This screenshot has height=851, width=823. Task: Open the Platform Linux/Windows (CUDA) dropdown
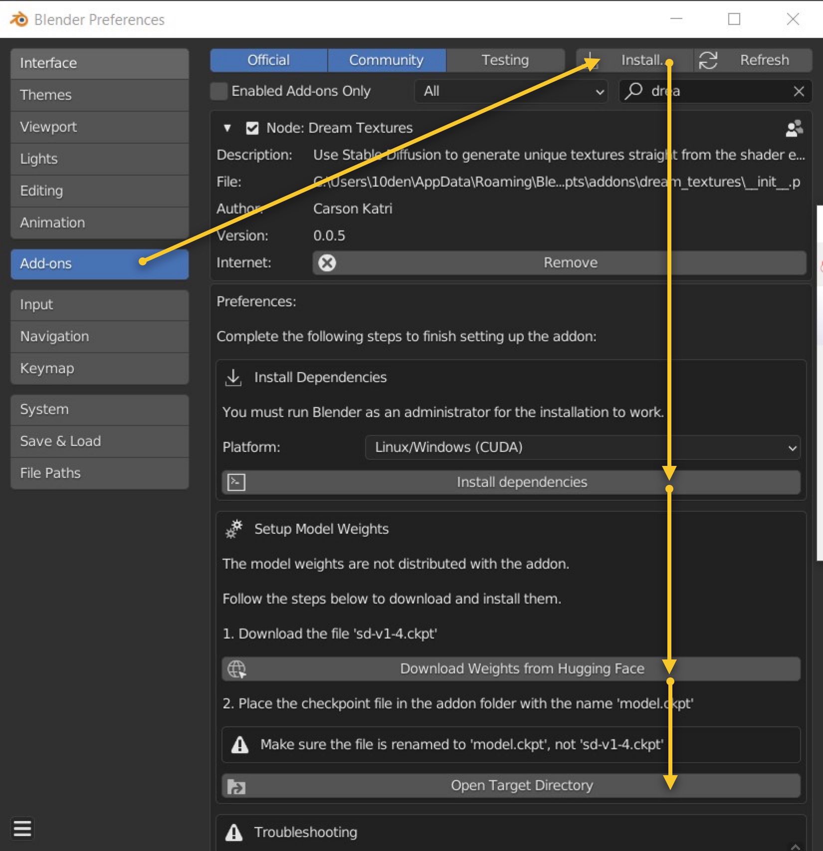coord(582,447)
